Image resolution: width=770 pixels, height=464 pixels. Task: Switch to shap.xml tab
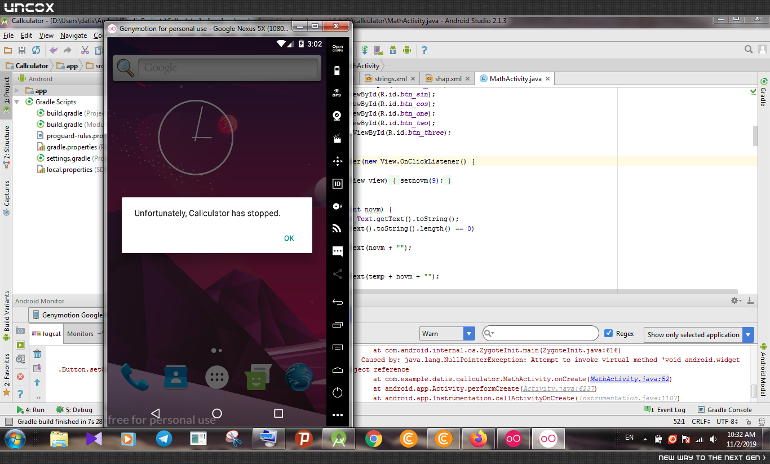click(x=448, y=79)
